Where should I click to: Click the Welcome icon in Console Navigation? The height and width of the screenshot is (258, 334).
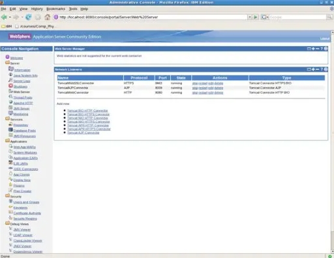[x=7, y=57]
